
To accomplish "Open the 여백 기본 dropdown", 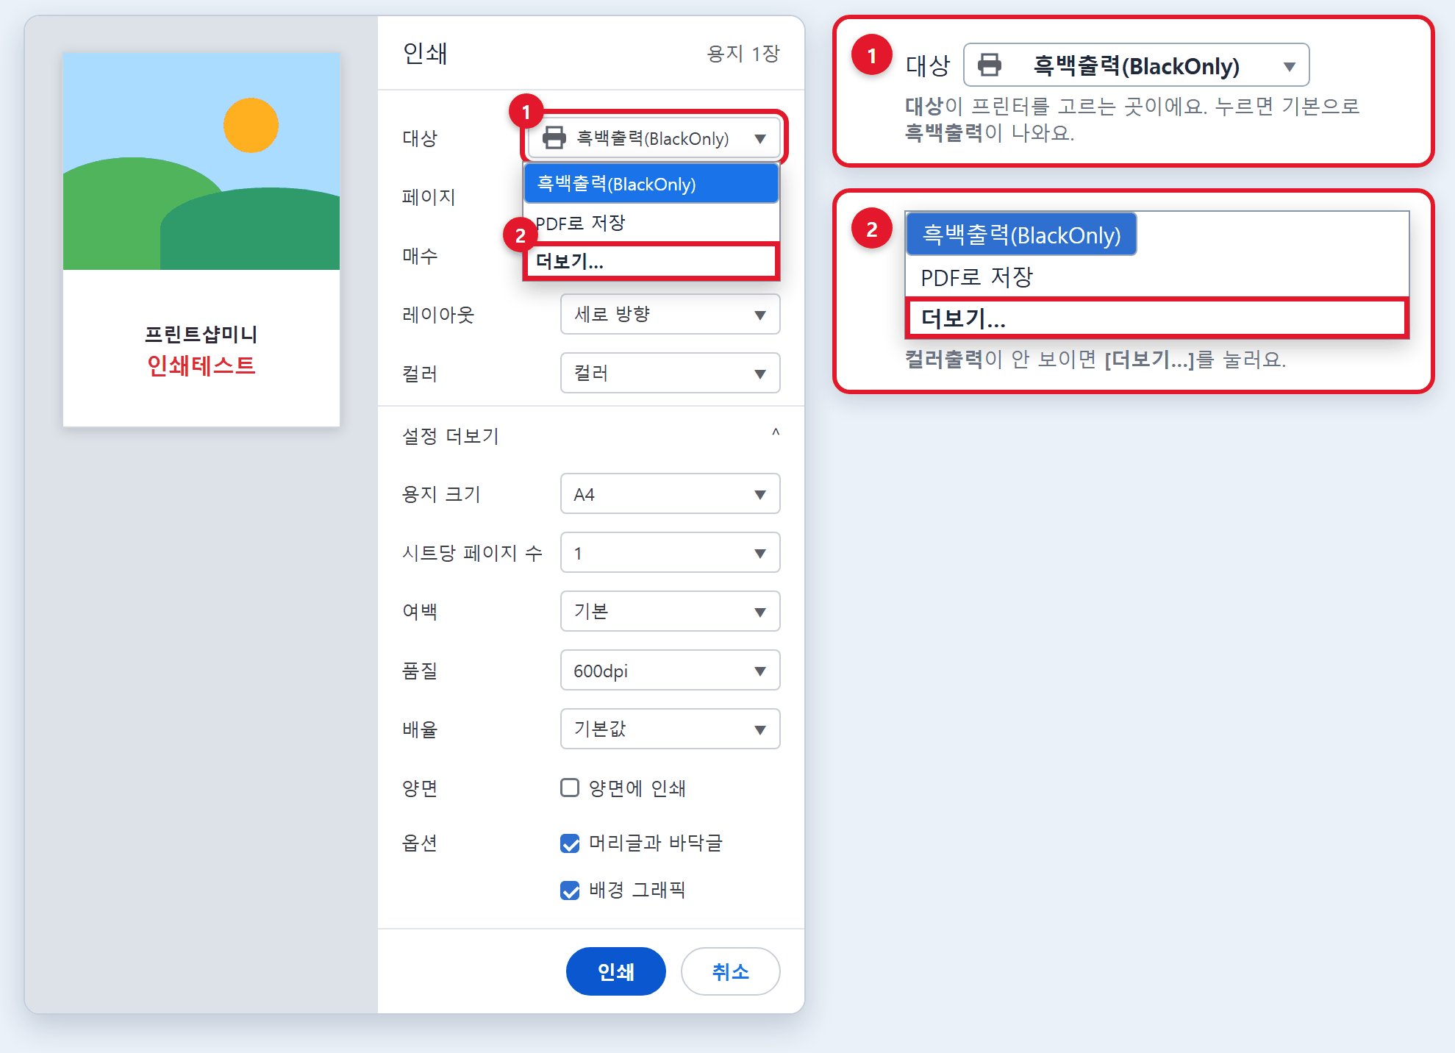I will pyautogui.click(x=670, y=612).
